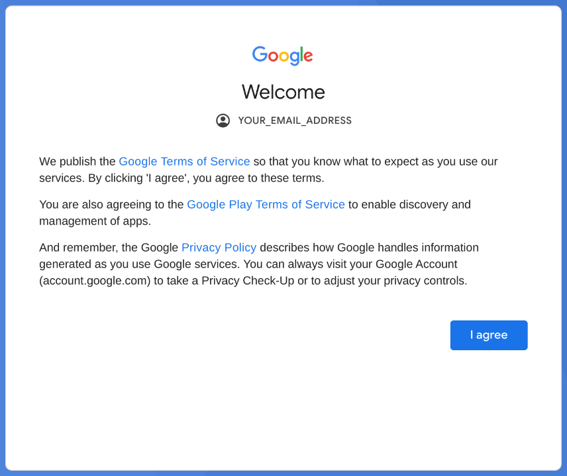The image size is (567, 476).
Task: Click the Welcome heading
Action: click(x=283, y=92)
